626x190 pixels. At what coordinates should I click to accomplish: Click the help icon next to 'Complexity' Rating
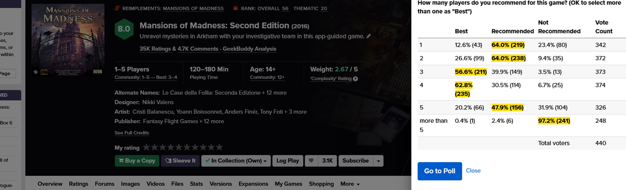(x=356, y=79)
